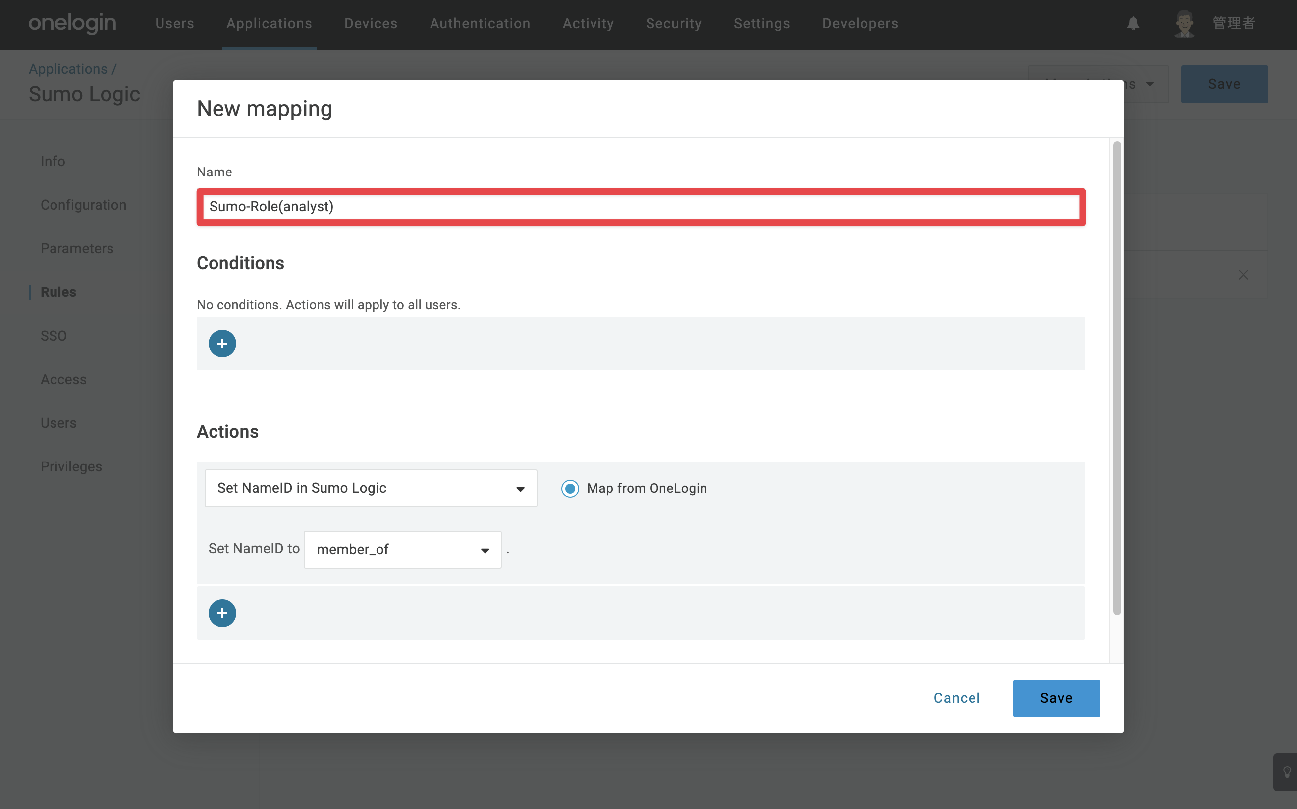Click the page Save button behind dialog
Screen dimensions: 1297x809
pyautogui.click(x=1224, y=84)
